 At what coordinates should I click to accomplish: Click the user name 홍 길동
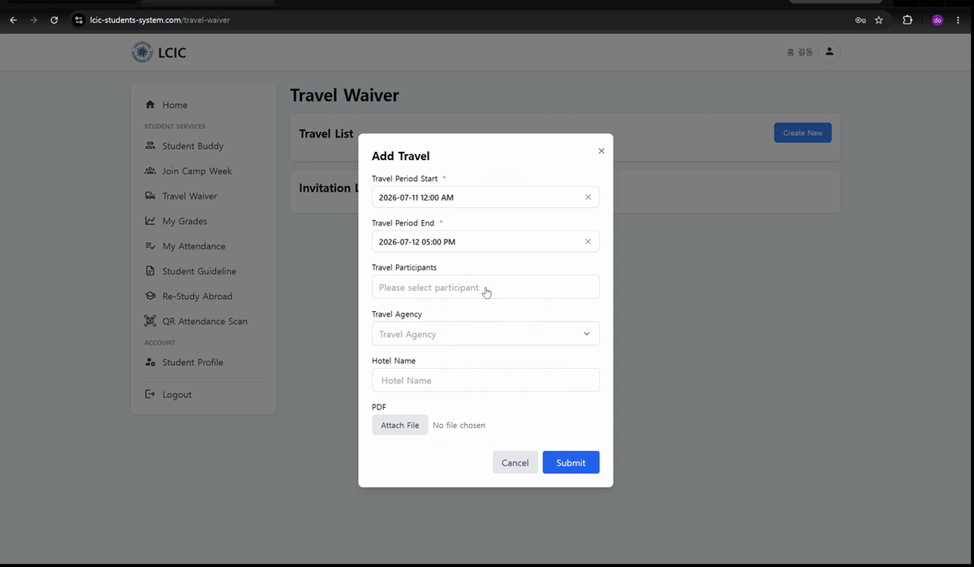[x=799, y=52]
